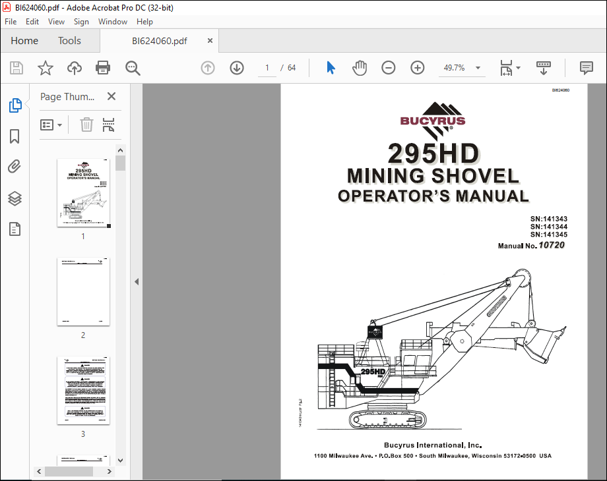
Task: Zoom in with the plus button
Action: (x=417, y=68)
